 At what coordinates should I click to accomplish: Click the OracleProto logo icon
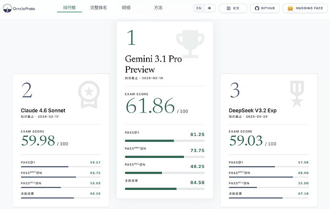coord(7,8)
